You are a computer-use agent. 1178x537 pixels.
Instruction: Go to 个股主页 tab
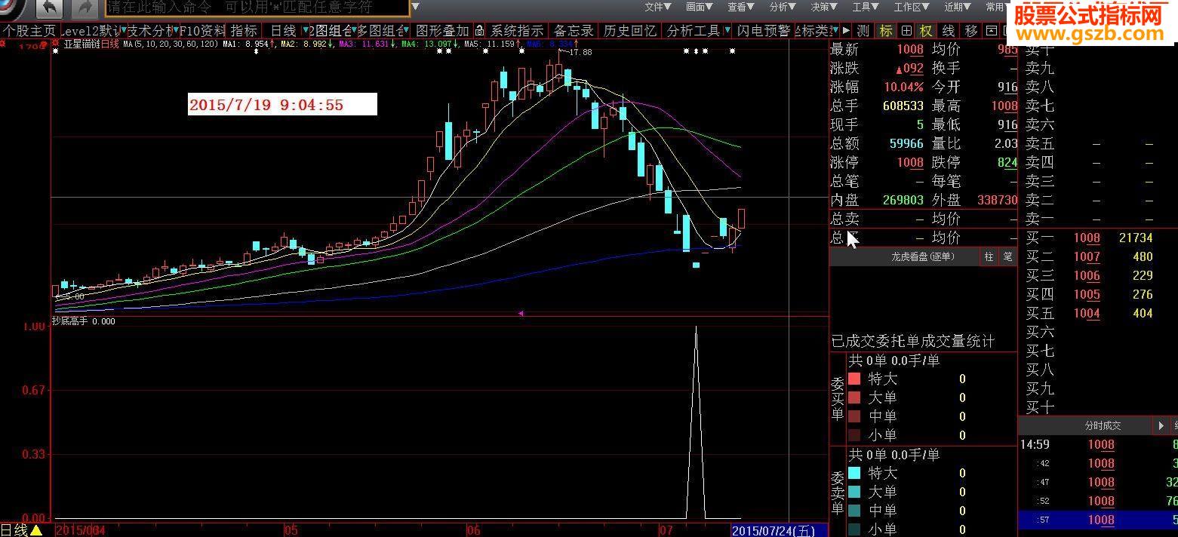point(29,31)
